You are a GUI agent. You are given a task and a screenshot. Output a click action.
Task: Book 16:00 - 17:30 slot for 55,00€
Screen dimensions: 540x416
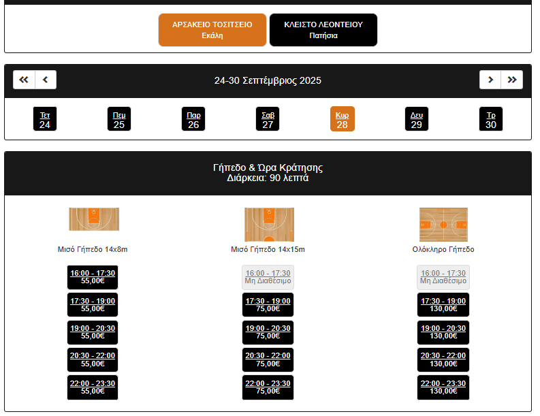click(x=93, y=277)
